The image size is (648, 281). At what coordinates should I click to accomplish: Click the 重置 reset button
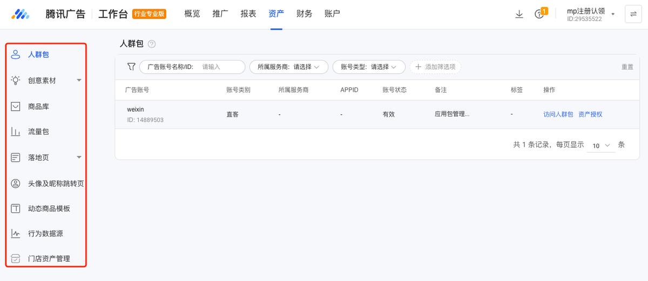coord(627,67)
